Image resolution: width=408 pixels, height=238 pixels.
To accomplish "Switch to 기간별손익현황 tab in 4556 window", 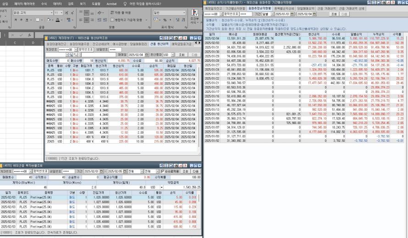I will tap(235, 9).
